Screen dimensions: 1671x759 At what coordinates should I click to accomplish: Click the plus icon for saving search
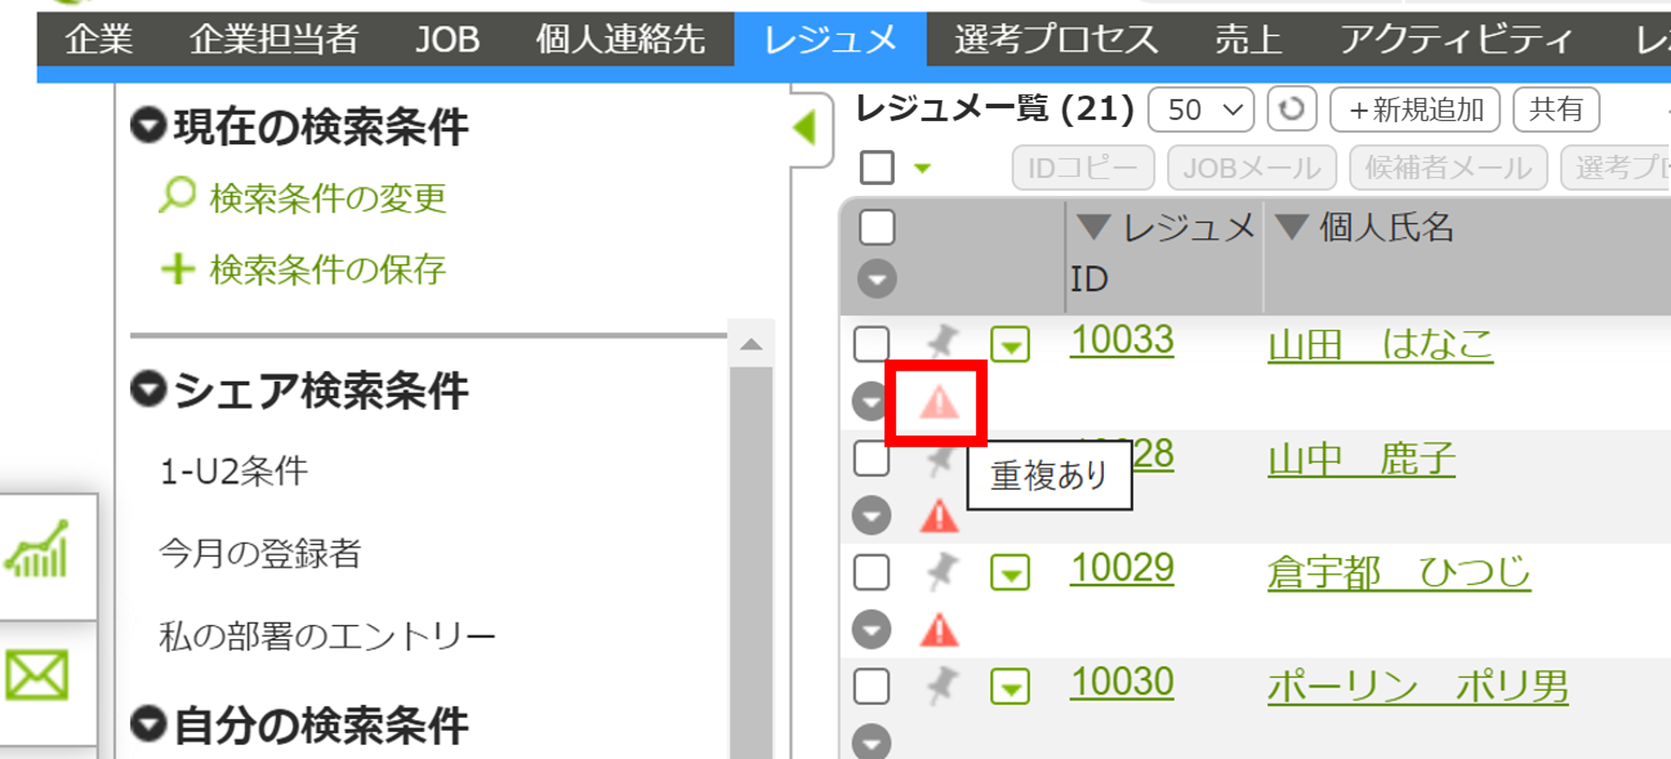[x=178, y=268]
